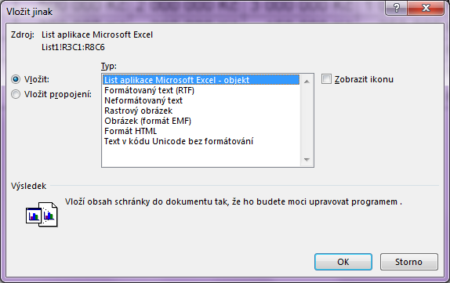Click the list scroll down arrow
450x283 pixels.
point(307,160)
